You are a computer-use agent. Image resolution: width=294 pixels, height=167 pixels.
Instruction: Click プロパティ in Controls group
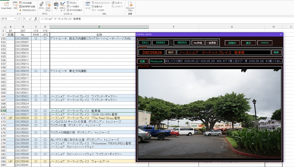pyautogui.click(x=72, y=3)
